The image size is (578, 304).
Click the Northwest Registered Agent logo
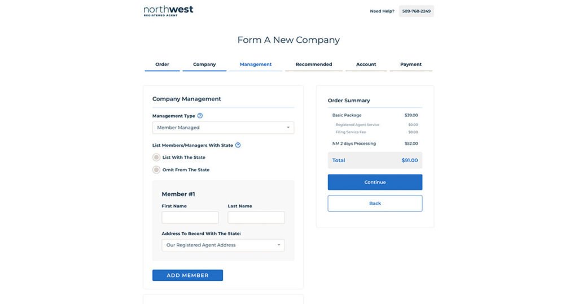click(x=168, y=11)
